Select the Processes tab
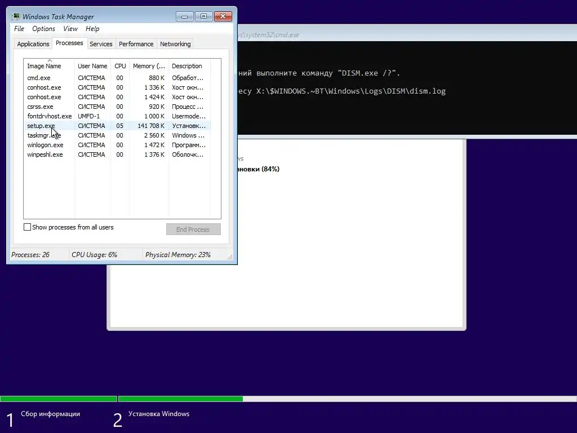The height and width of the screenshot is (433, 577). tap(69, 43)
